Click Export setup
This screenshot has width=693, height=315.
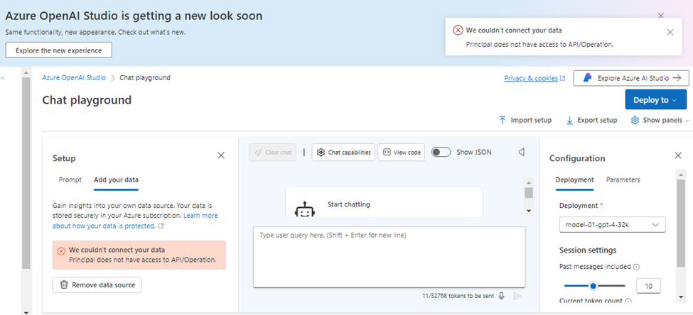pyautogui.click(x=591, y=120)
